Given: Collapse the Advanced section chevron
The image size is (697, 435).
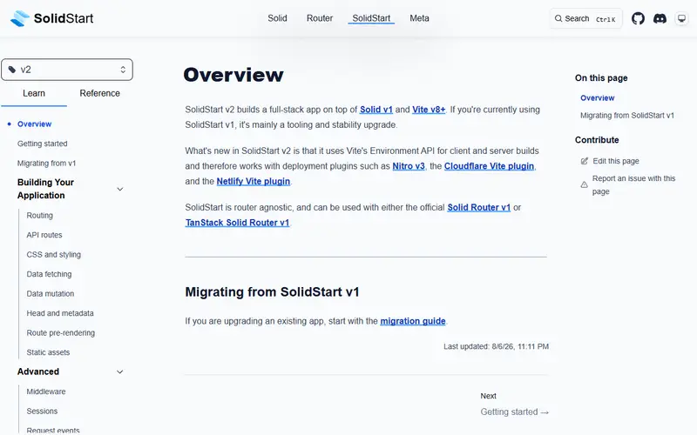Looking at the screenshot, I should [119, 371].
